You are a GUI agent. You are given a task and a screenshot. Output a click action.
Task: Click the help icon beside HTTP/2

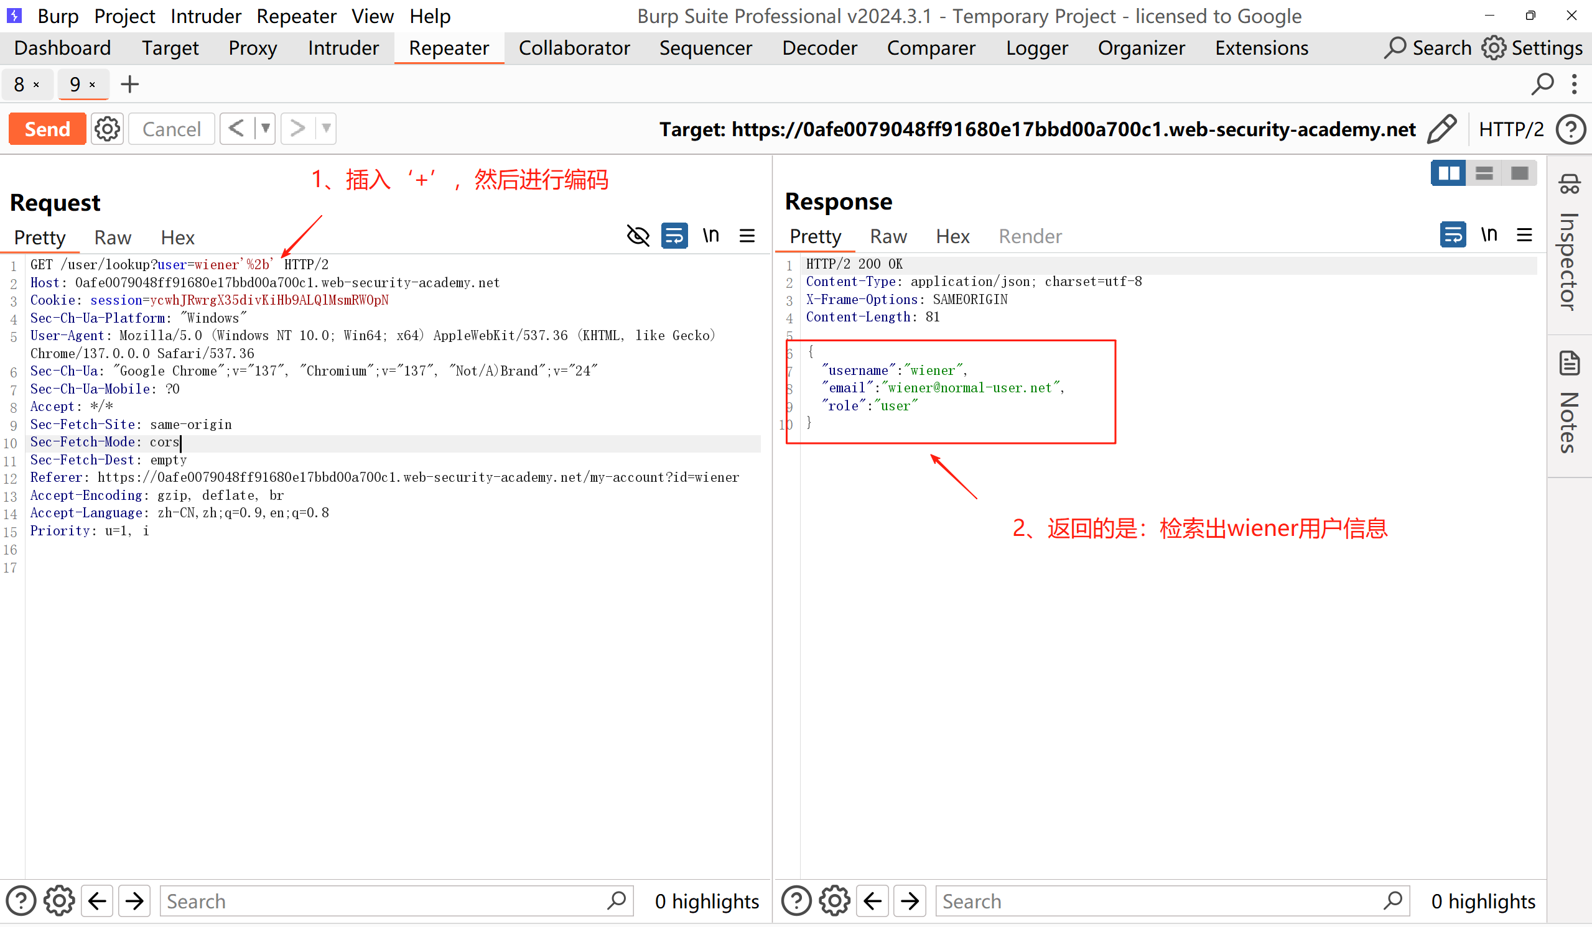click(1570, 129)
